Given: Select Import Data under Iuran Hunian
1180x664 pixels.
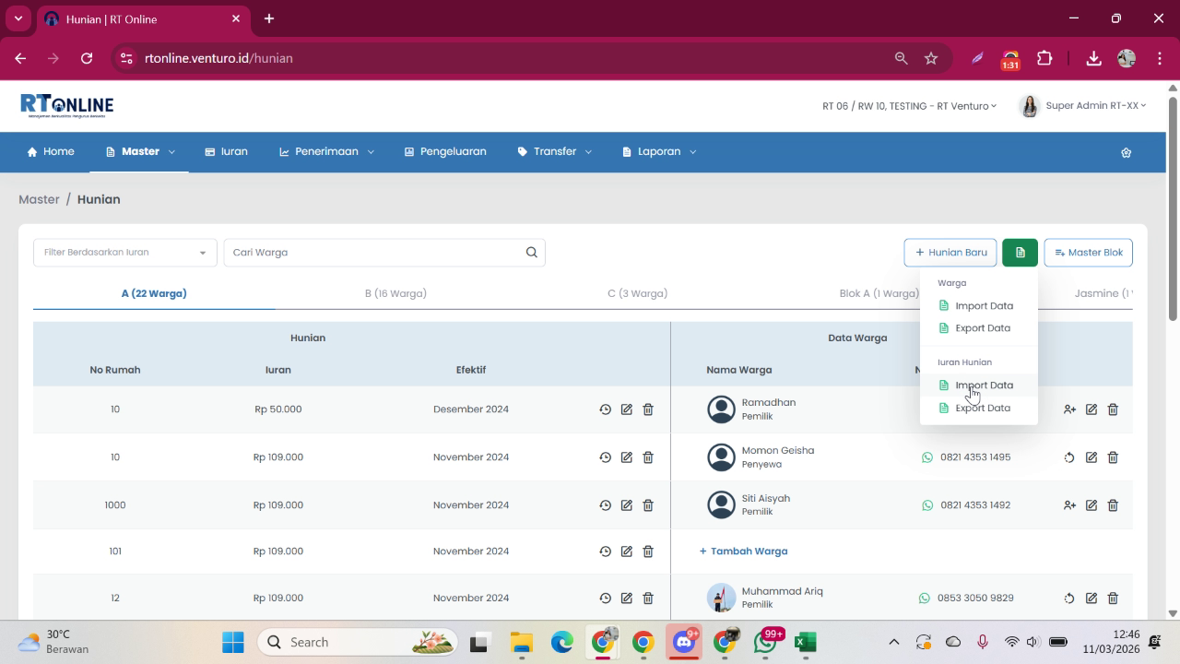Looking at the screenshot, I should tap(978, 385).
